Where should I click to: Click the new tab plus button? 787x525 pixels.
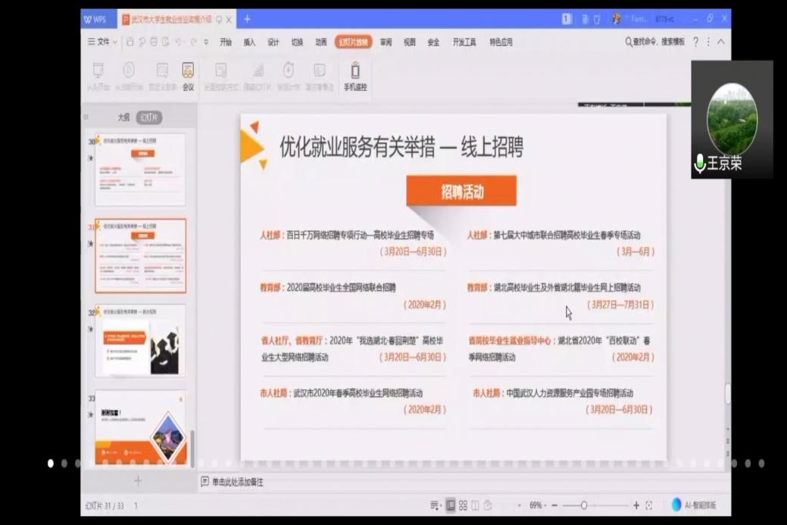click(x=247, y=19)
